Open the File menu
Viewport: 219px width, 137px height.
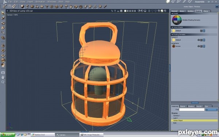click(x=10, y=2)
